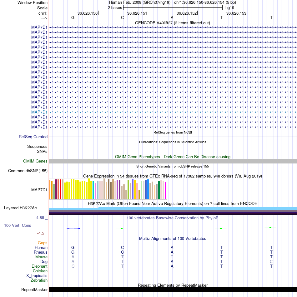This screenshot has width=297, height=297.
Task: Click the 100 Vert. Cons label
Action: pyautogui.click(x=18, y=225)
